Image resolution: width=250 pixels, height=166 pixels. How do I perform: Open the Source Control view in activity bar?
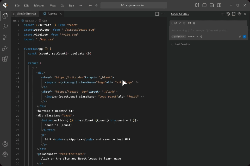pyautogui.click(x=5, y=37)
